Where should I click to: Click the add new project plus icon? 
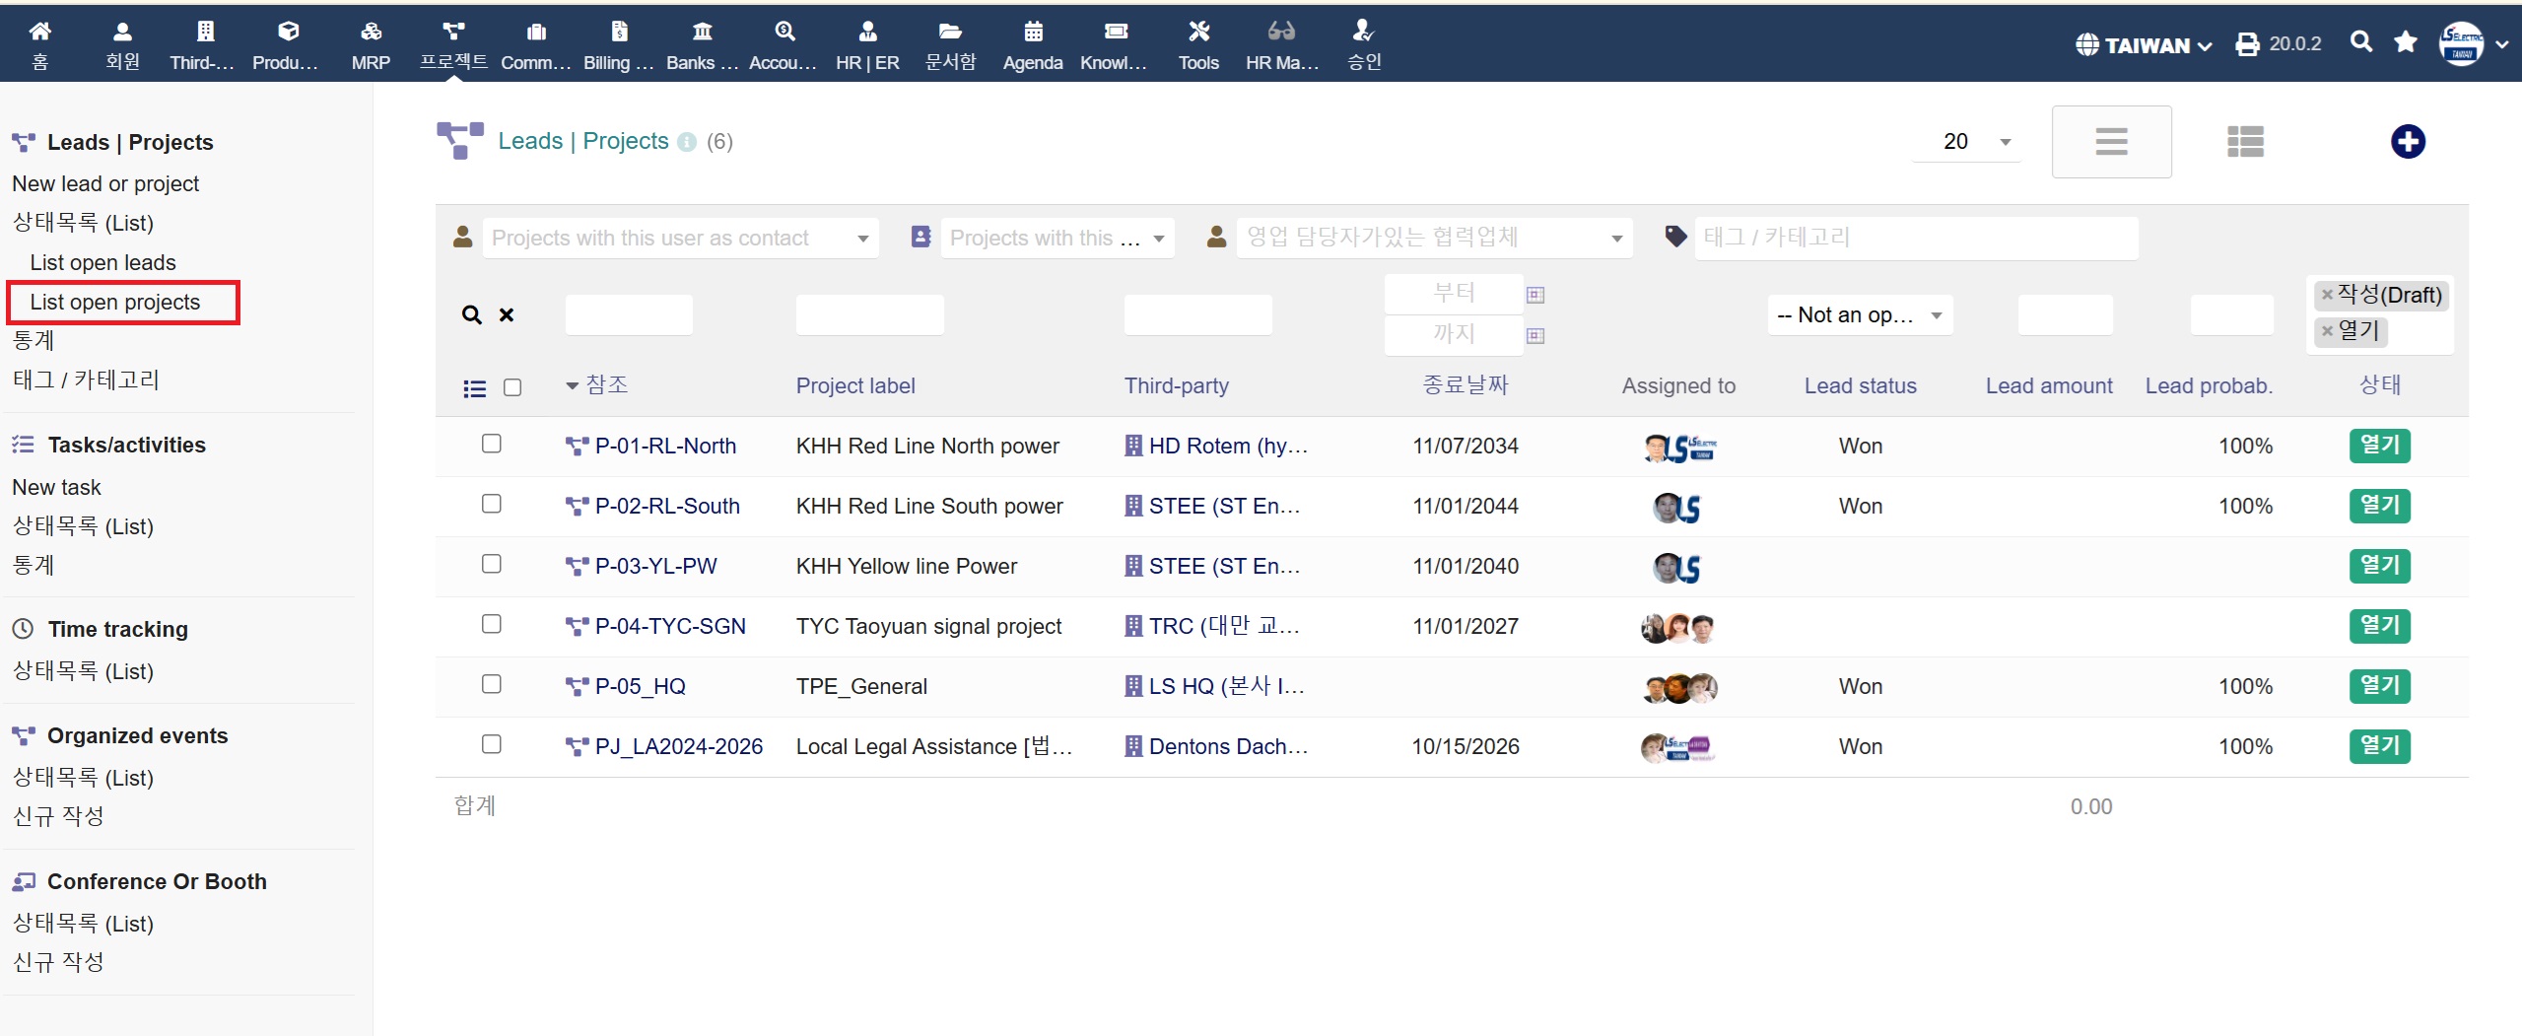point(2407,142)
